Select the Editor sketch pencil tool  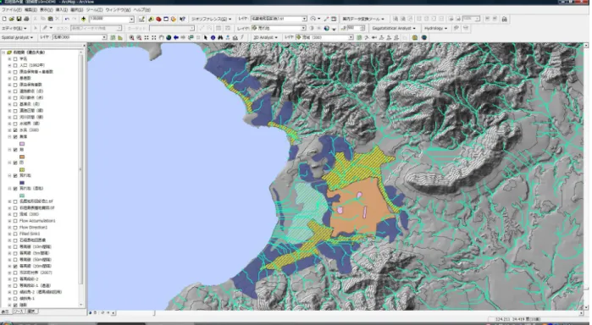click(45, 28)
